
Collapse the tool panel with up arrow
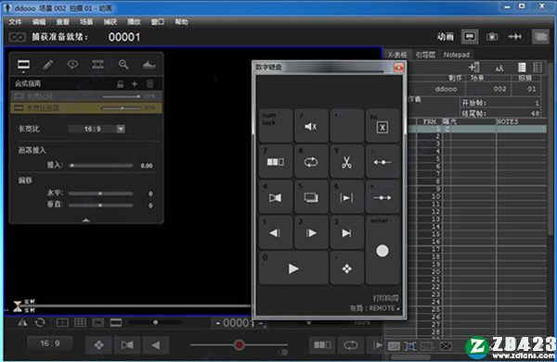86,220
